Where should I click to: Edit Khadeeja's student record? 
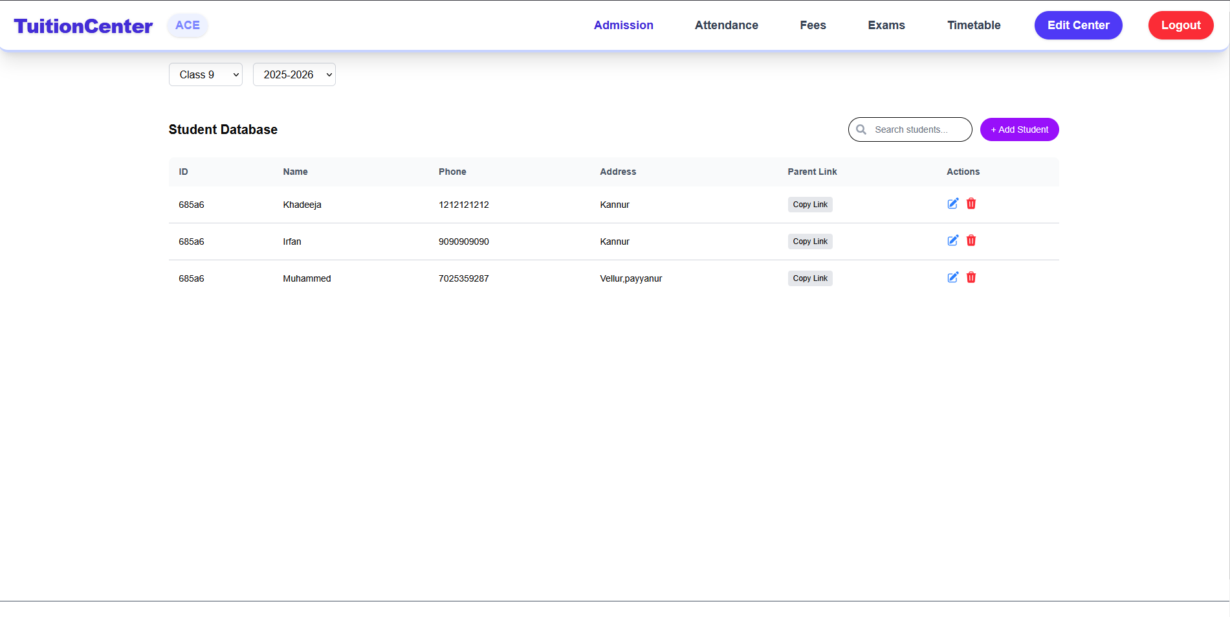952,204
